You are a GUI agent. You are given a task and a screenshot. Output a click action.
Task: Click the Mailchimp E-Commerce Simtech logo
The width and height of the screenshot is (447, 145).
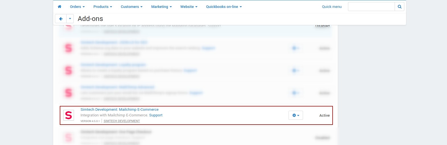coord(69,115)
